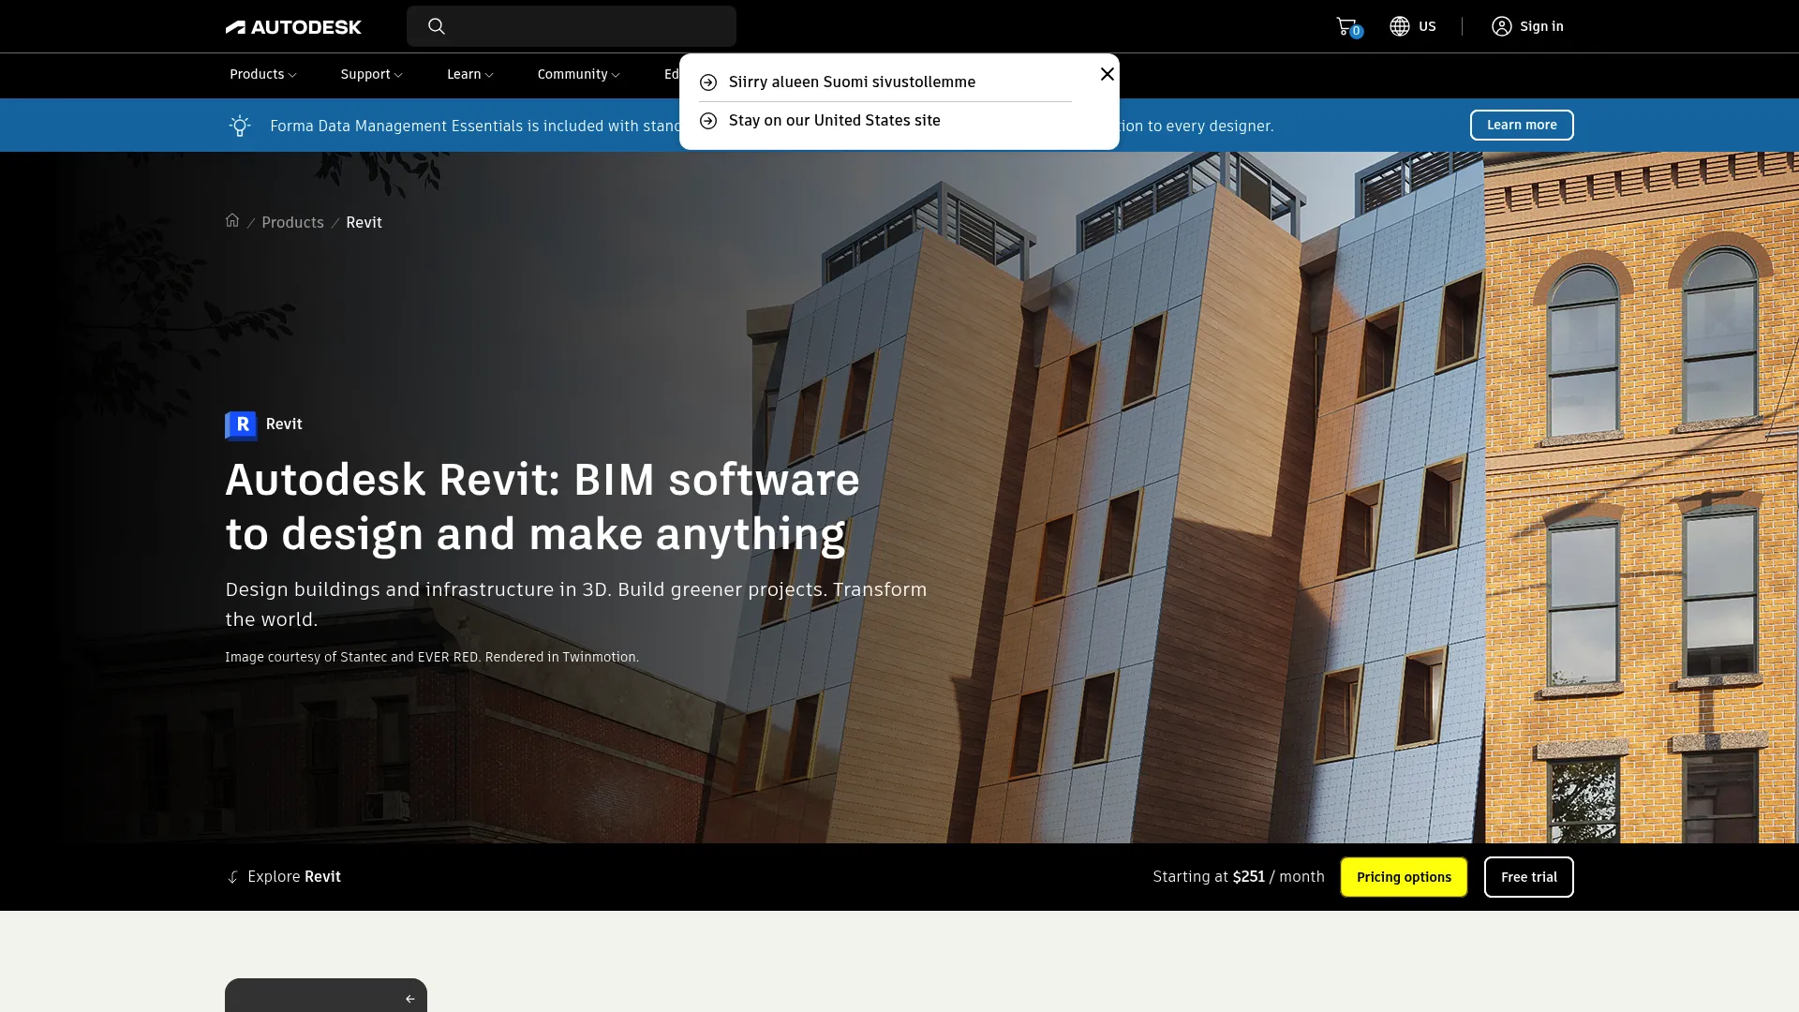Click the Pricing options button

tap(1404, 877)
